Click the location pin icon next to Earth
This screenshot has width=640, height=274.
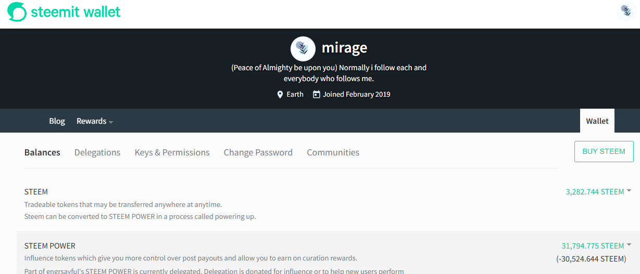(280, 95)
